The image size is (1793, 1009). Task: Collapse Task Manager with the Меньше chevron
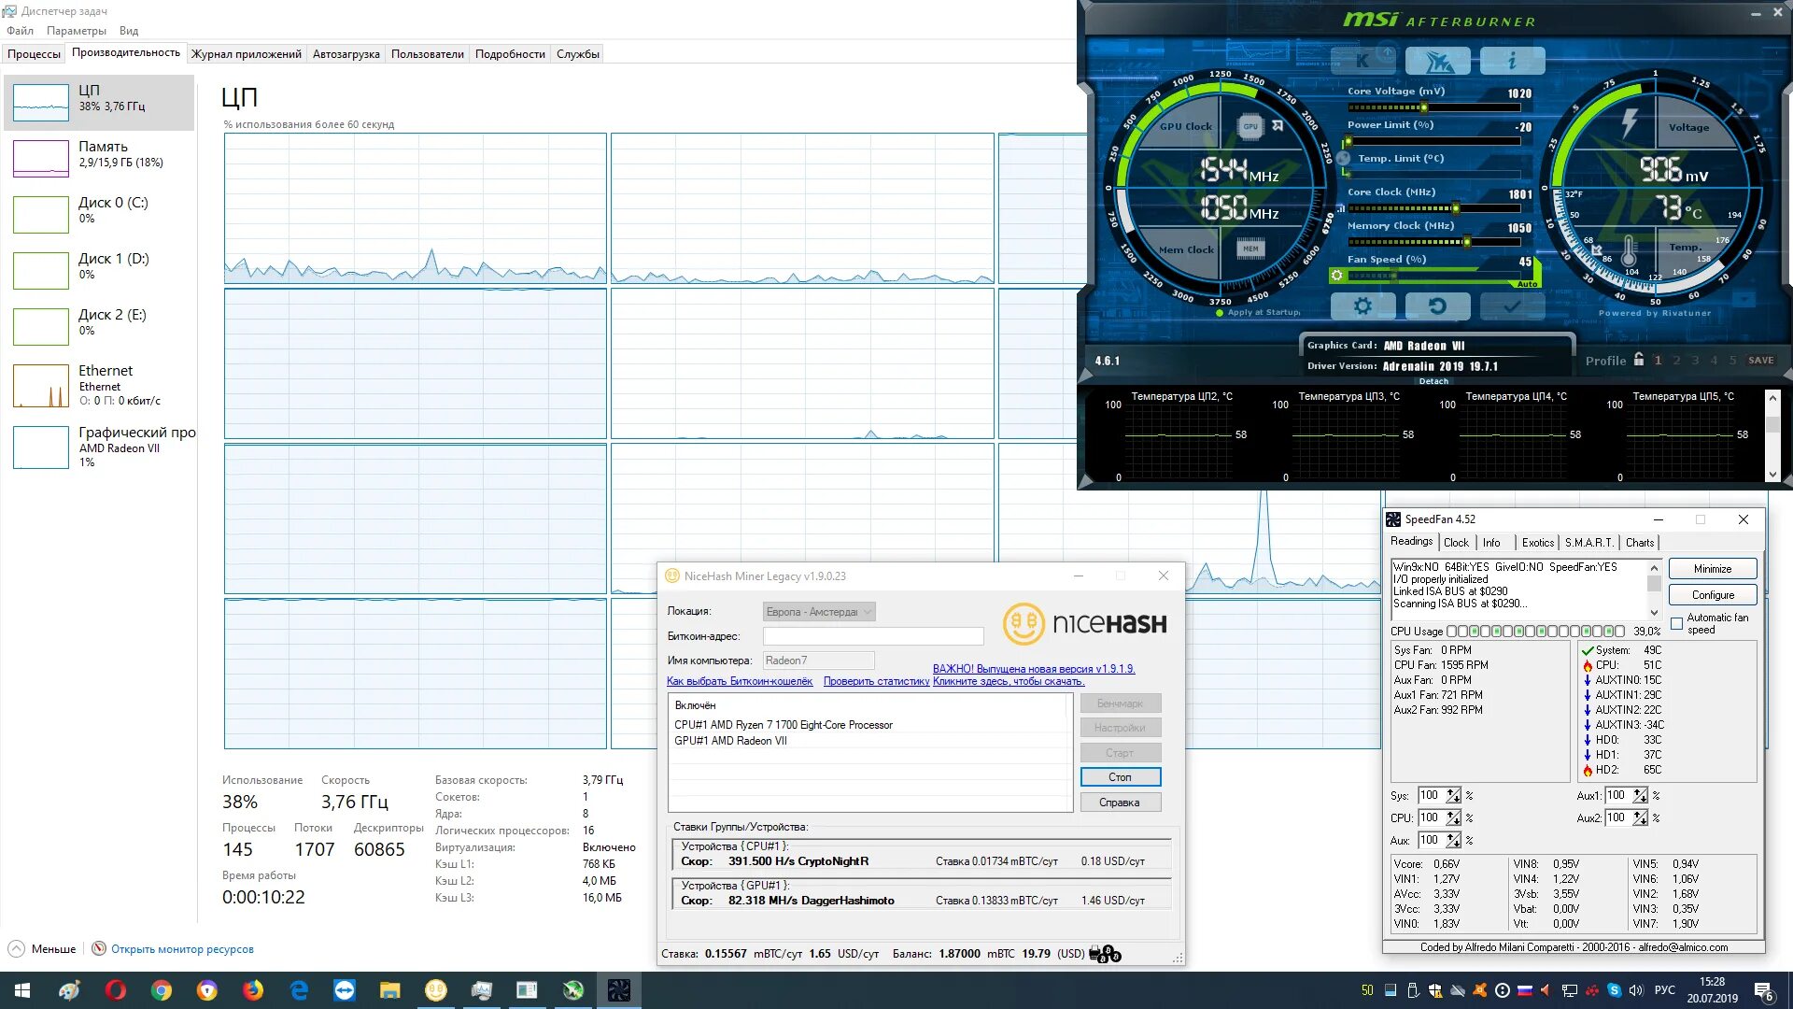(17, 949)
